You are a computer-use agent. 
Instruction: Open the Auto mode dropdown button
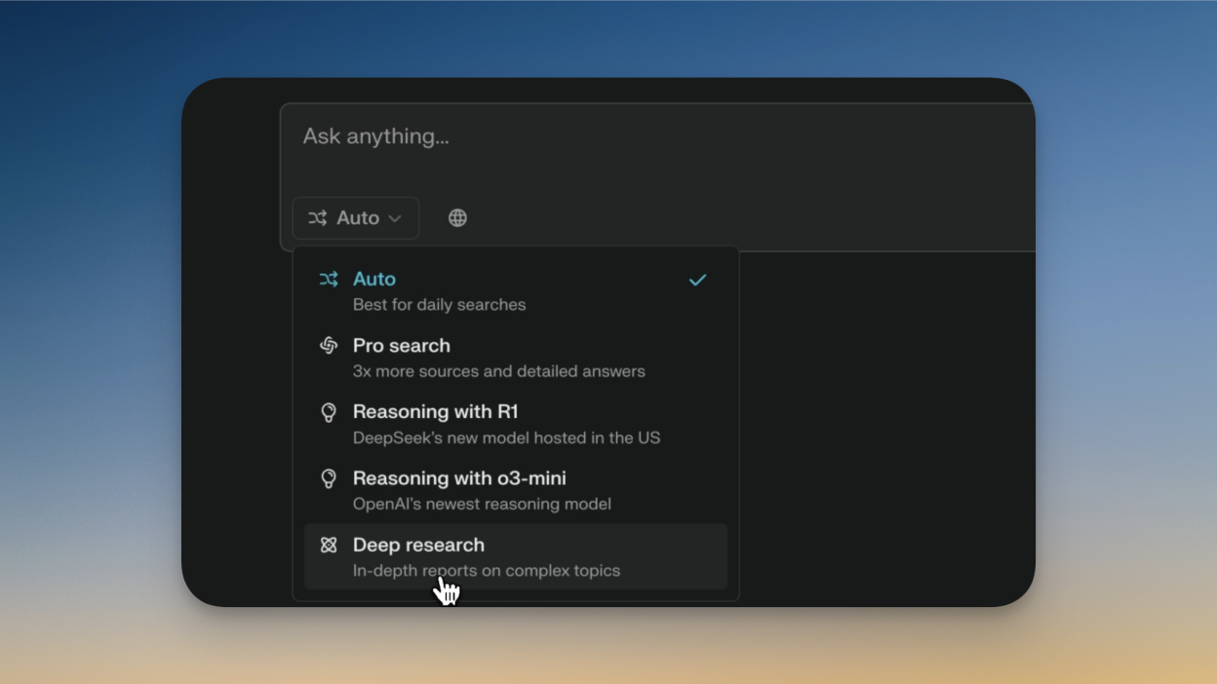356,218
